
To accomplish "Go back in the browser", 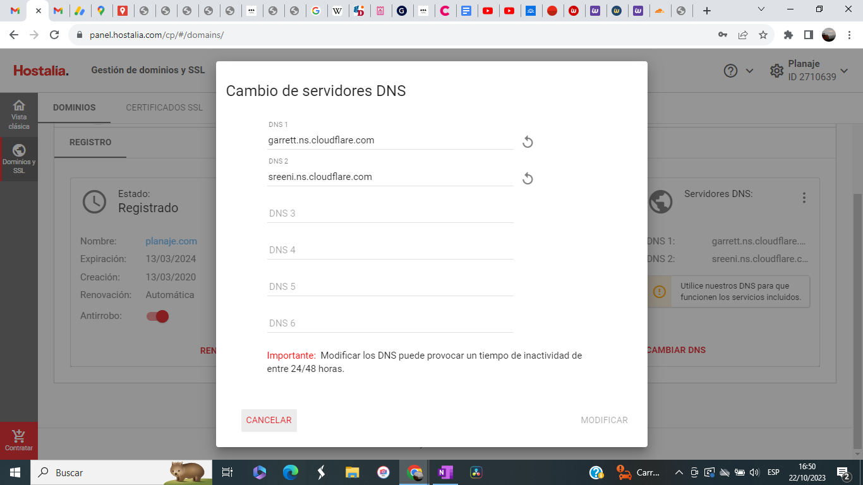I will point(14,35).
